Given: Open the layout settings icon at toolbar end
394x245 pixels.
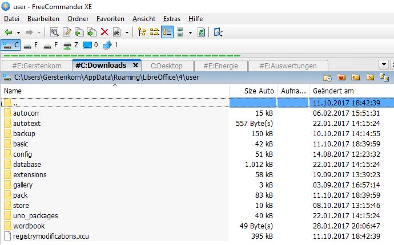Looking at the screenshot, I should (x=218, y=32).
